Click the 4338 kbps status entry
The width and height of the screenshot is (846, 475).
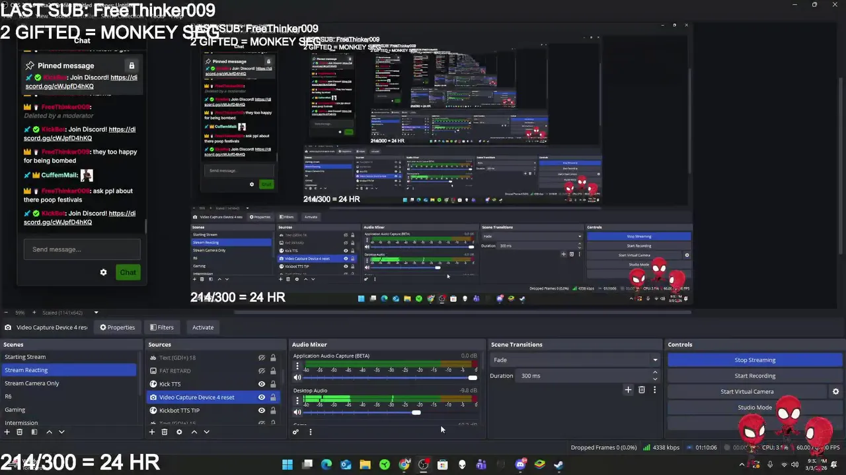[x=662, y=447]
